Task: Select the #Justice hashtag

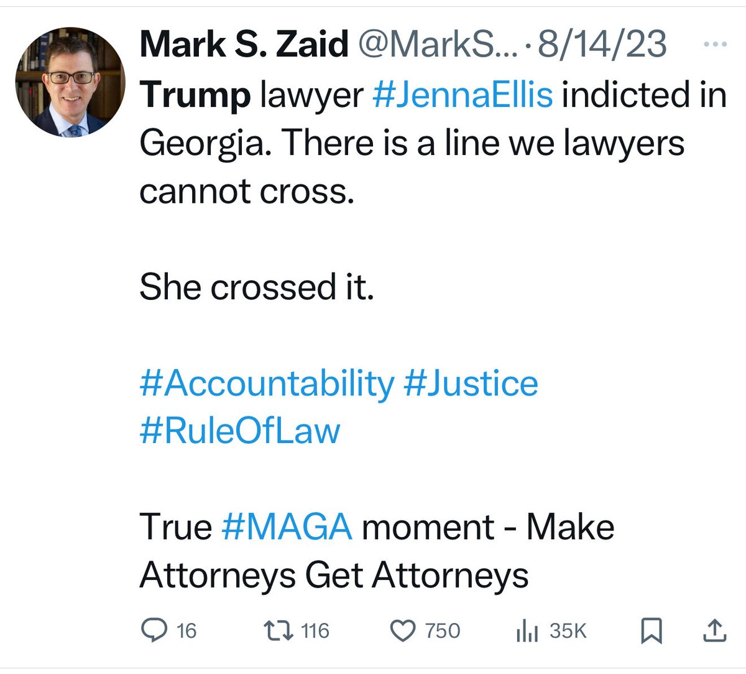Action: coord(471,383)
